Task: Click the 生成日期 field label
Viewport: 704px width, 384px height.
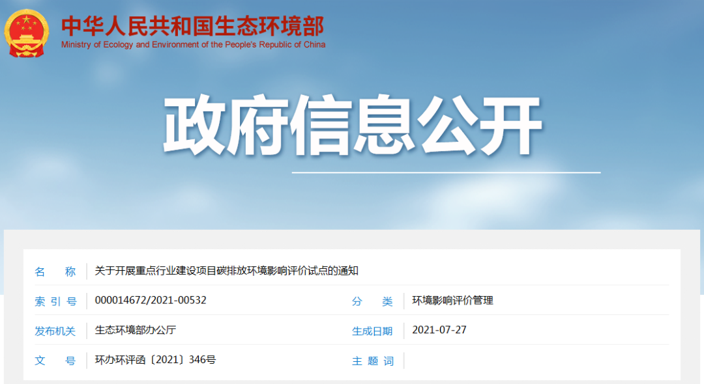Action: pyautogui.click(x=372, y=331)
